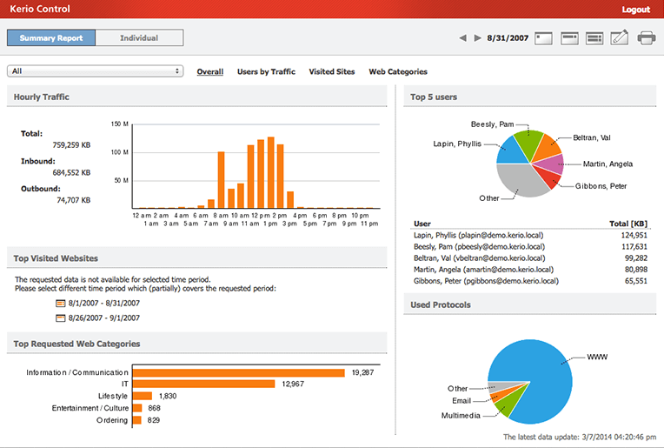Switch to Individual report view
Viewport: 664px width, 448px height.
point(139,37)
